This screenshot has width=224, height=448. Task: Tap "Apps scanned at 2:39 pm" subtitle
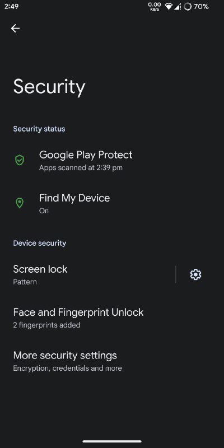click(81, 167)
